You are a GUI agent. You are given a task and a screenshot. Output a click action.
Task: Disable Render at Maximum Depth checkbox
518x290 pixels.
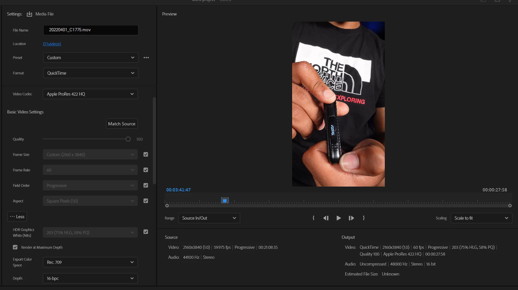(x=15, y=247)
